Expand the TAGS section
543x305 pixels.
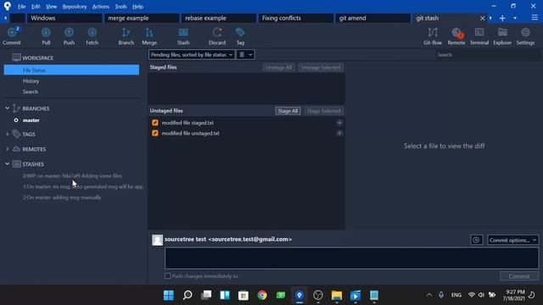tap(8, 134)
